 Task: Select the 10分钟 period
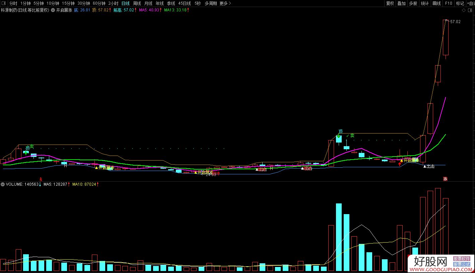point(53,3)
